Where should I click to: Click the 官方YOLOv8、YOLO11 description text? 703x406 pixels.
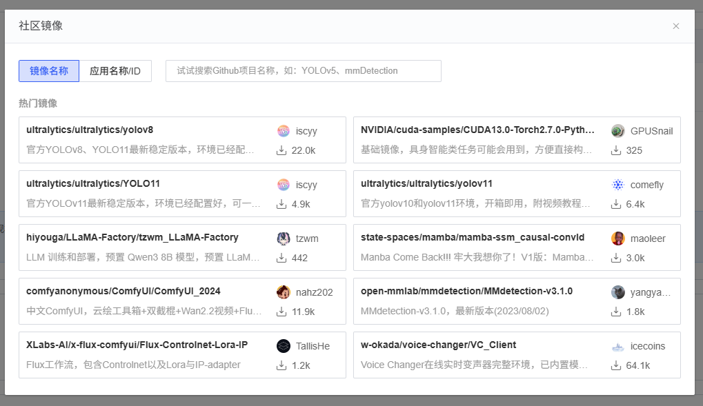[x=140, y=150]
